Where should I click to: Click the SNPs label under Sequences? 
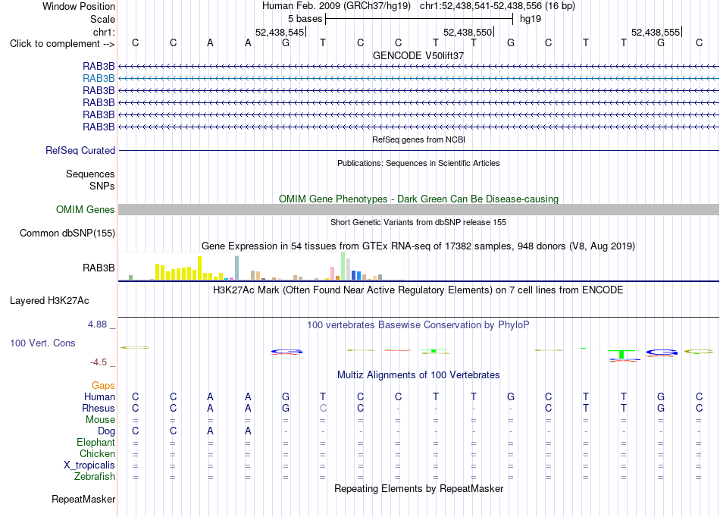(102, 186)
